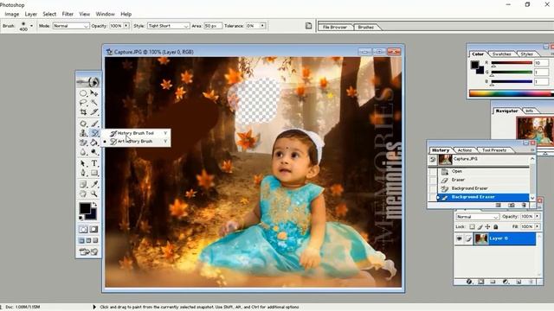554x311 pixels.
Task: Open the layer blend mode dropdown
Action: [477, 217]
